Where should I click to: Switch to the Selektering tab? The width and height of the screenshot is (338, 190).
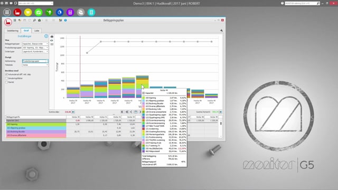pos(13,31)
